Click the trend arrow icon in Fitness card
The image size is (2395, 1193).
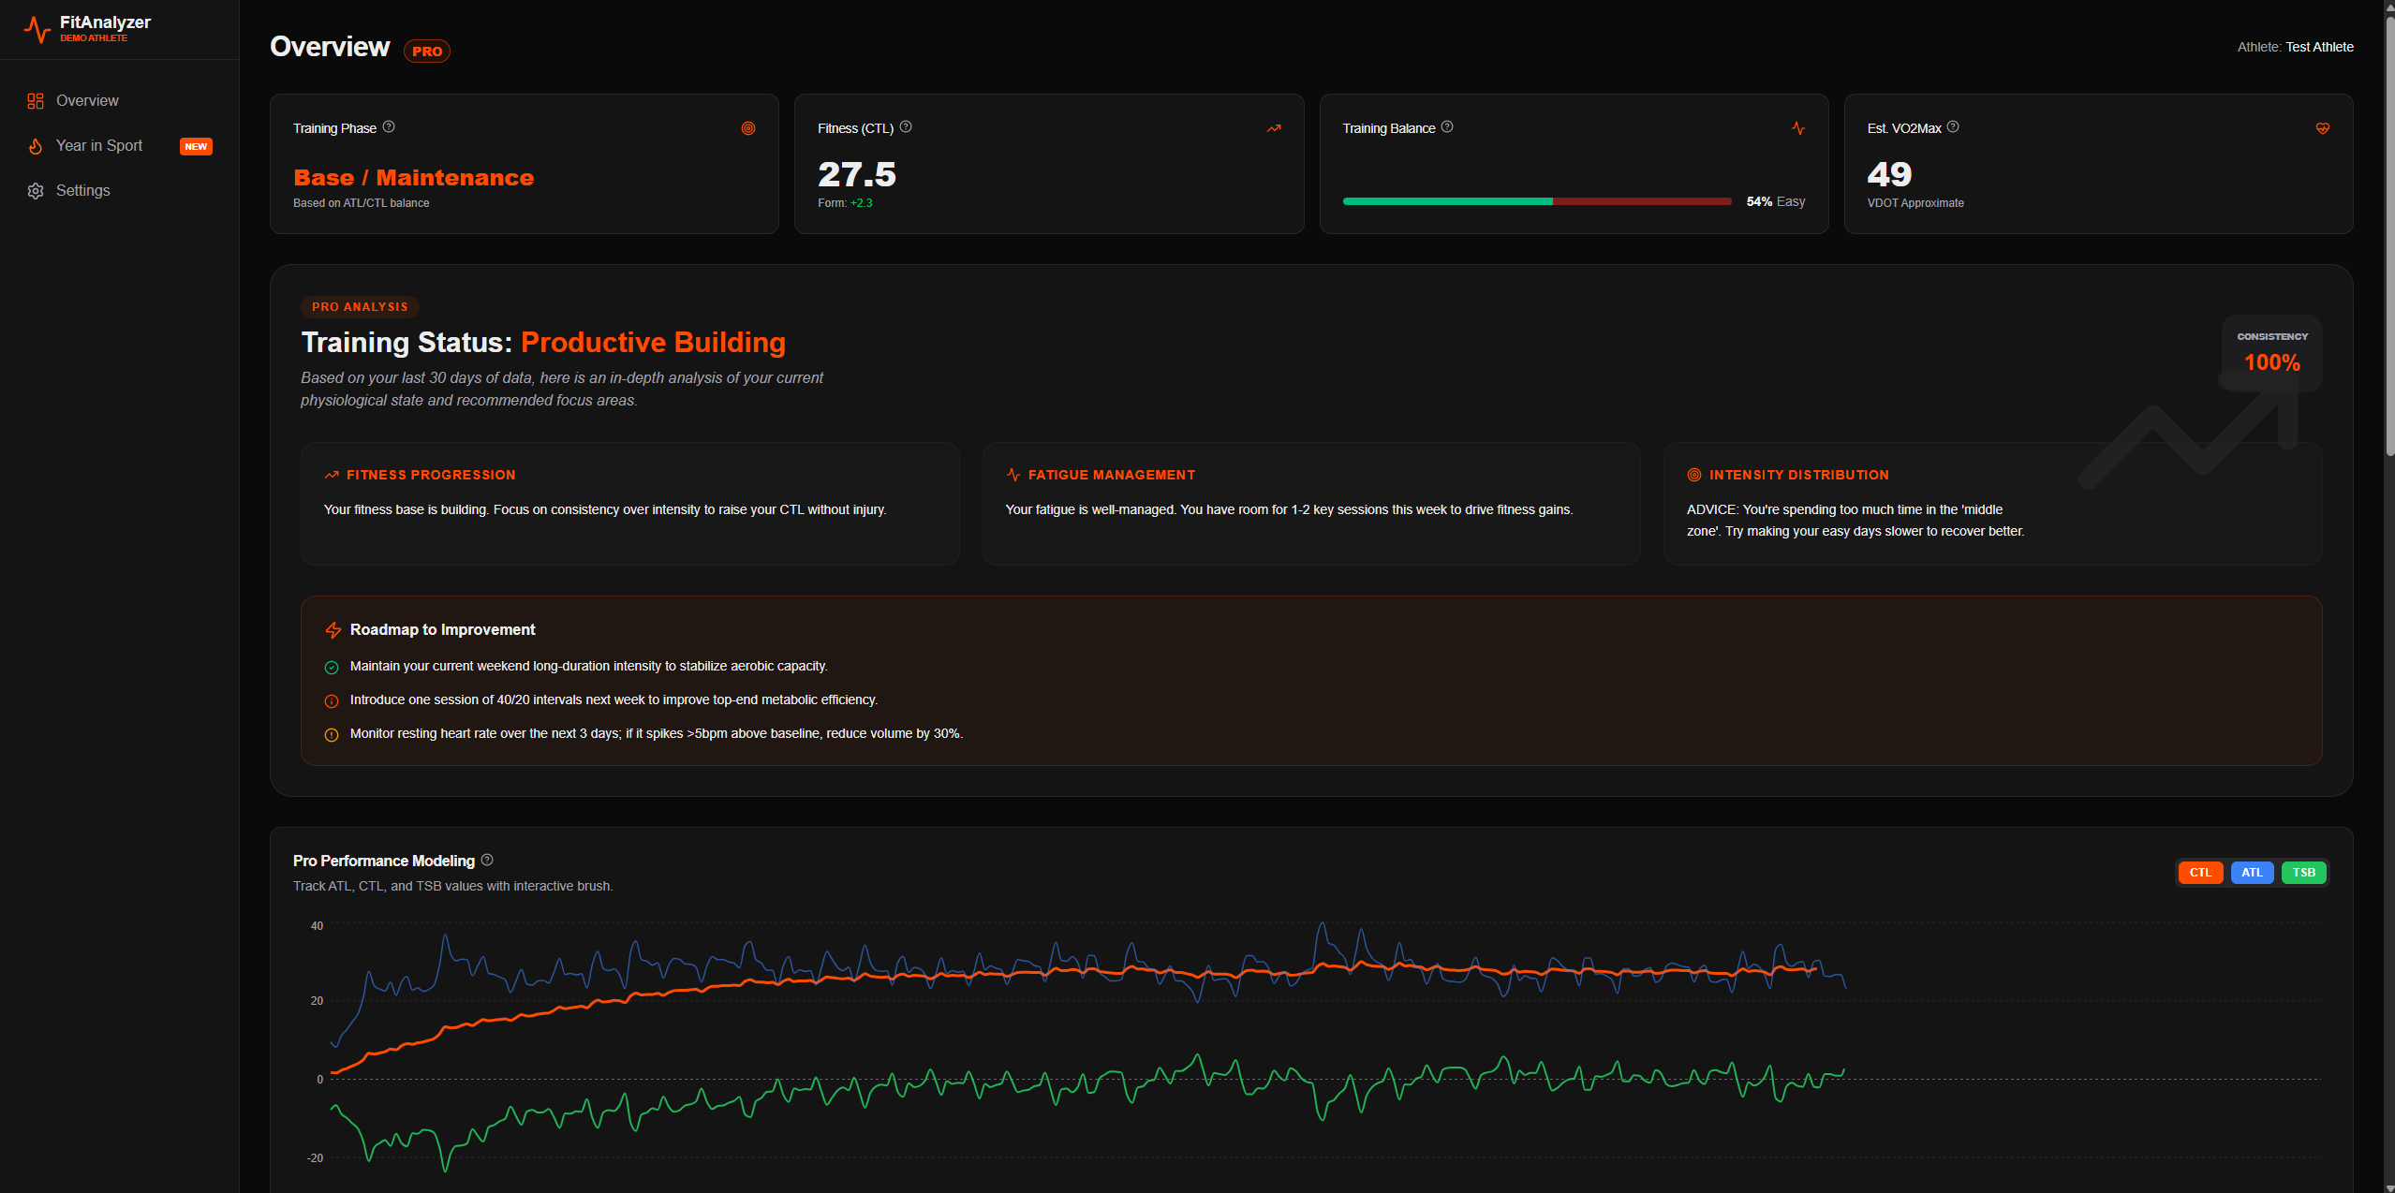(1274, 128)
